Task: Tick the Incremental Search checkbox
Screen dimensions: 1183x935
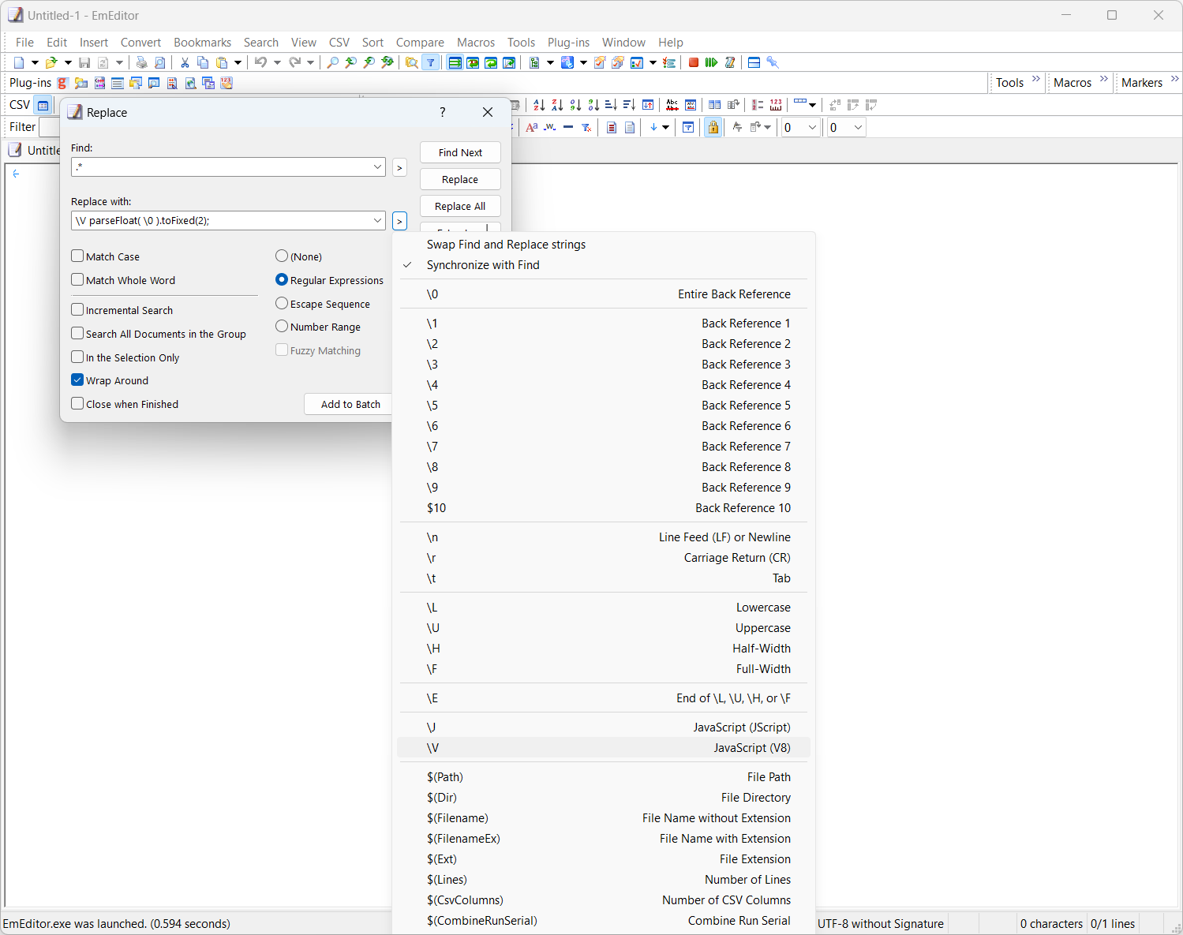Action: [77, 309]
